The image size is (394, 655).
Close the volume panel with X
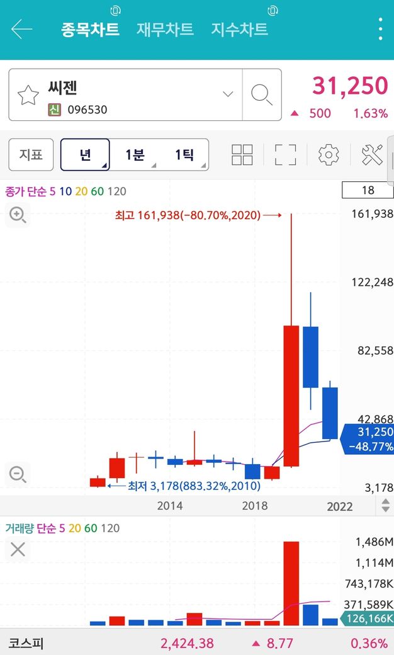tap(18, 549)
